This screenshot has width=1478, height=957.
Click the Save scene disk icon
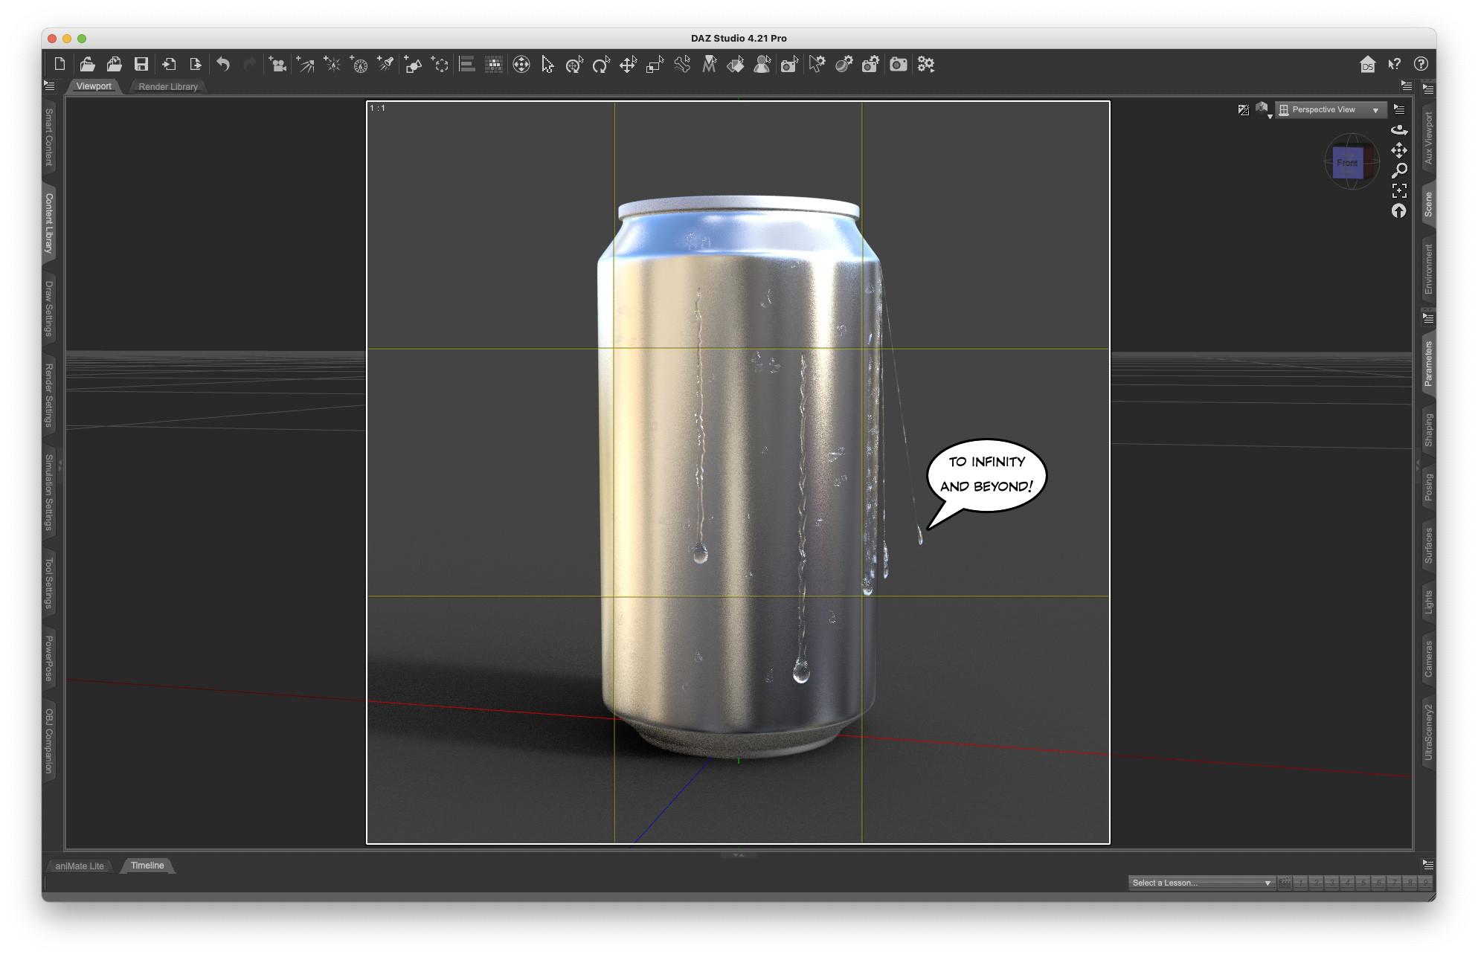click(141, 65)
